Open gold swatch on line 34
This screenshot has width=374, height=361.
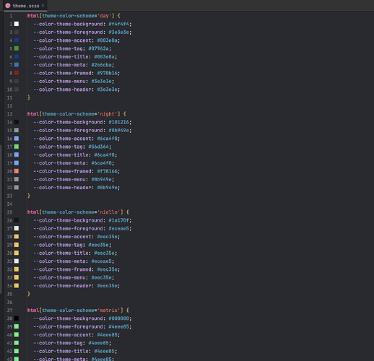17,286
